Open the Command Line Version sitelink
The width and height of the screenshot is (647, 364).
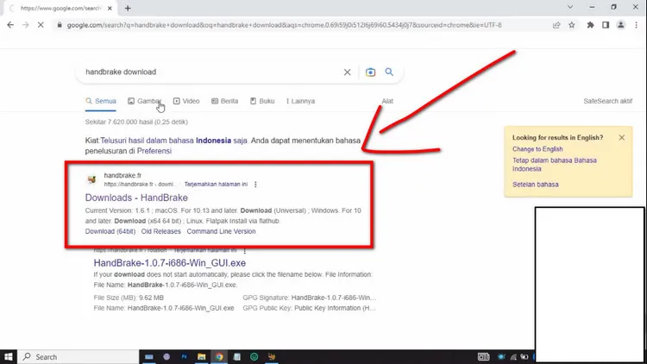pyautogui.click(x=221, y=231)
